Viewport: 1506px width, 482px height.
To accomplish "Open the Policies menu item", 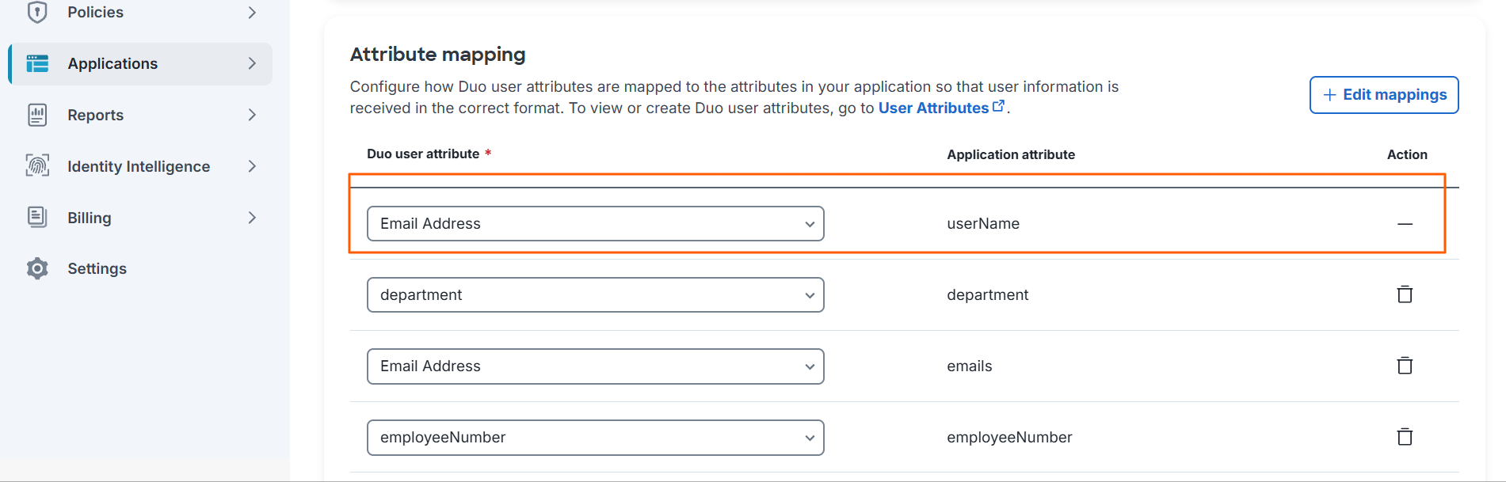I will coord(141,12).
